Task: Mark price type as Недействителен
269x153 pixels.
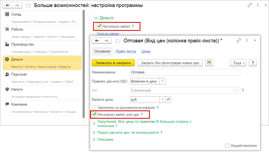Action: 227,145
